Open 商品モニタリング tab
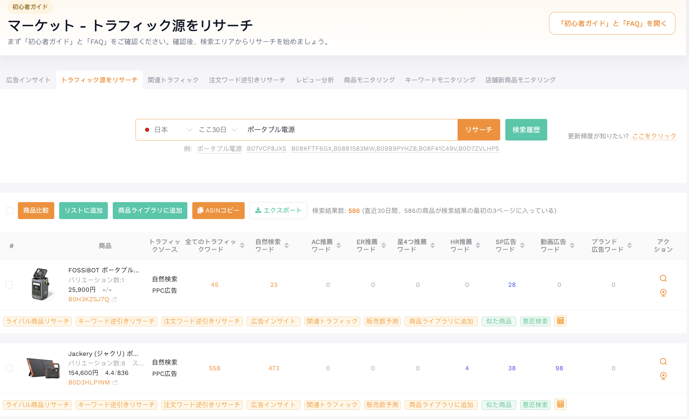689x419 pixels. (369, 80)
